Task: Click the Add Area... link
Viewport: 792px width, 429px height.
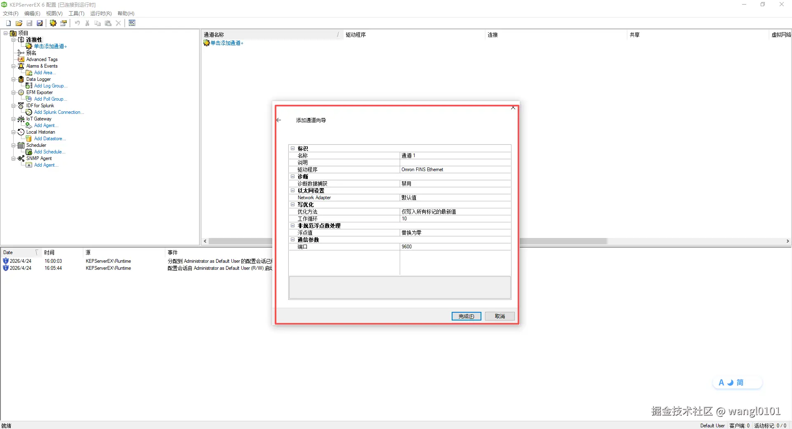Action: (x=45, y=73)
